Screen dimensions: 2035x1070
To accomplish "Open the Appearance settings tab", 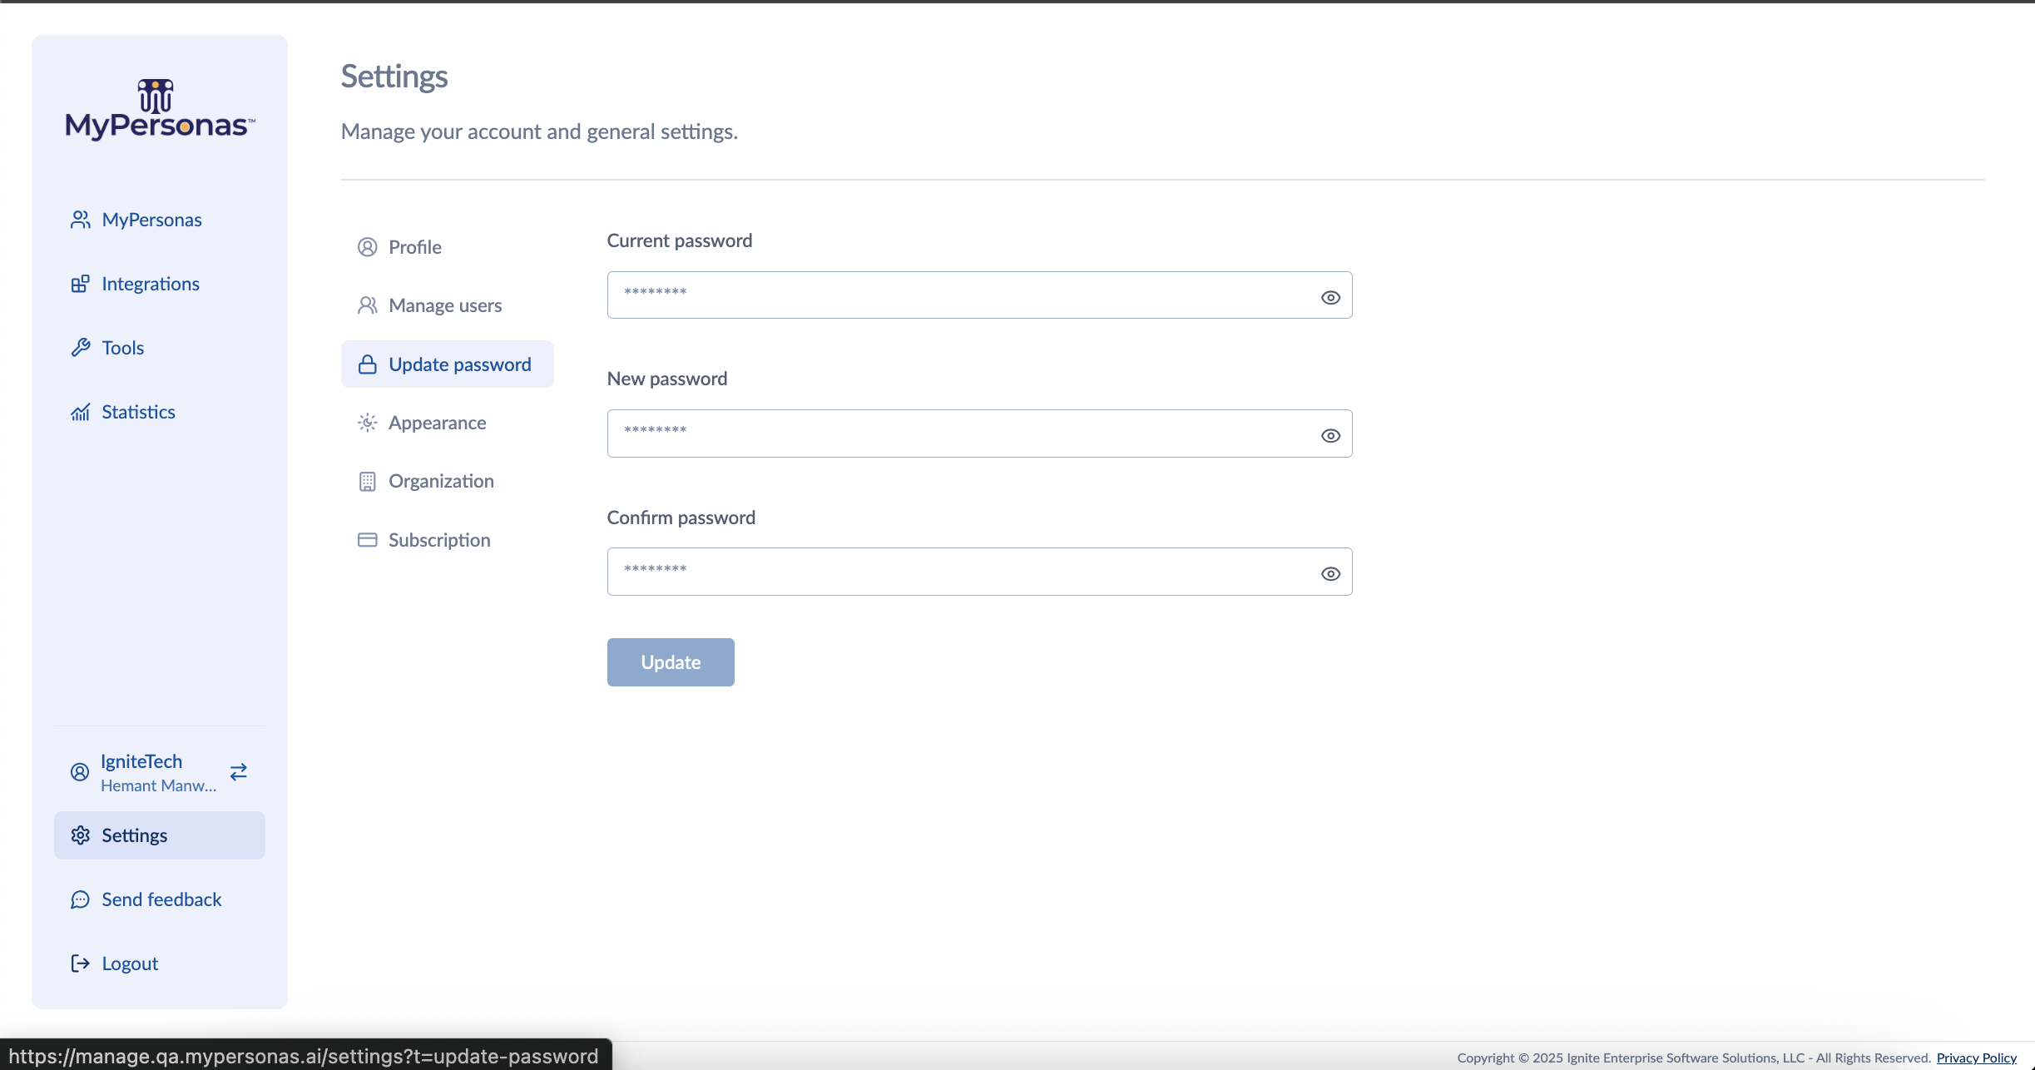I will (438, 423).
